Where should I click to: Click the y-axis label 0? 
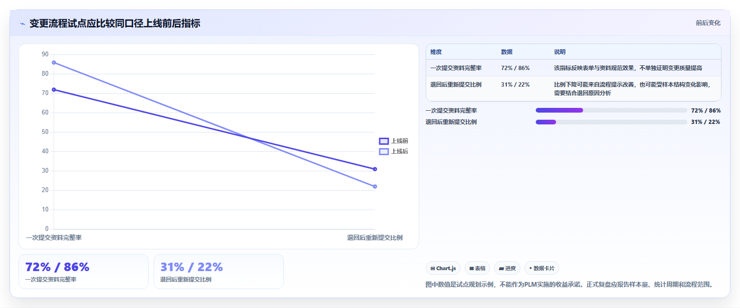[47, 229]
